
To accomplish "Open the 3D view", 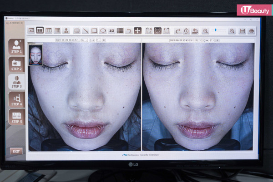I will click(111, 31).
